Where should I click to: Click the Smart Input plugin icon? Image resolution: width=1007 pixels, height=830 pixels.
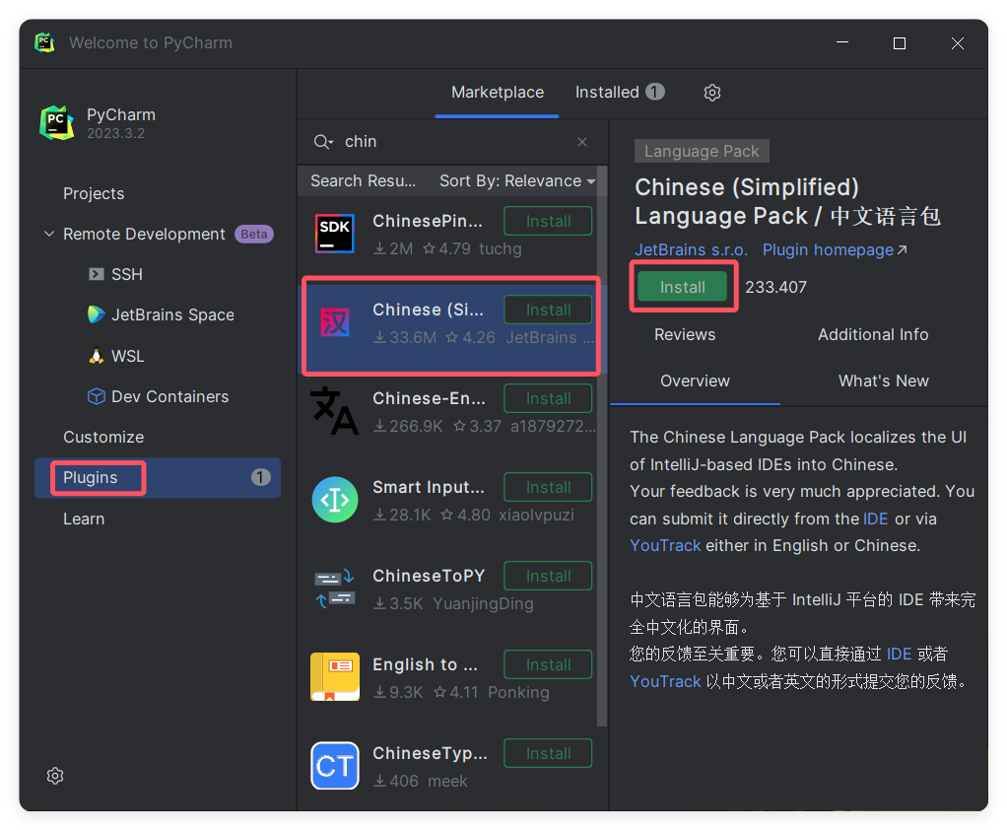point(335,500)
